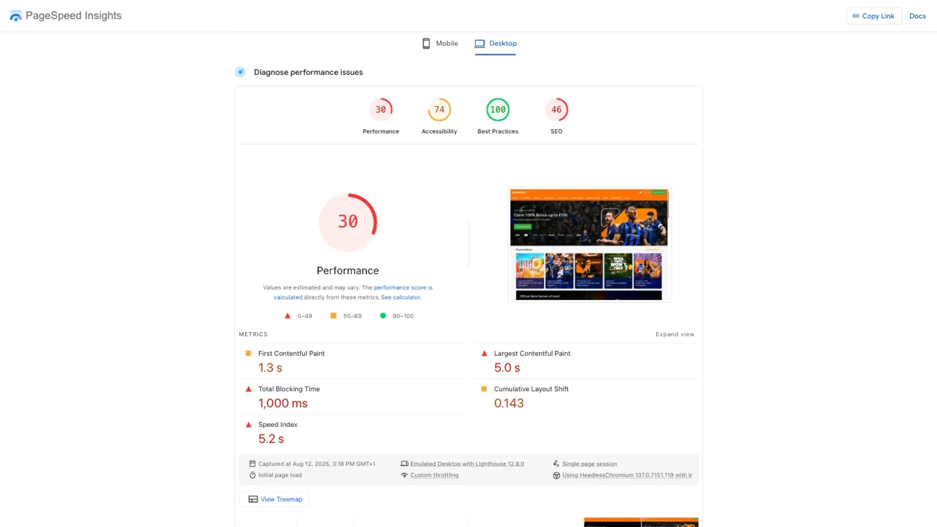Click the Initial page load text
The height and width of the screenshot is (527, 937).
tap(280, 475)
